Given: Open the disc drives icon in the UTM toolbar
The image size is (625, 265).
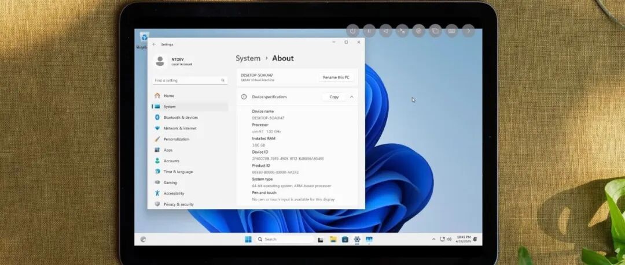Looking at the screenshot, I should pos(418,31).
